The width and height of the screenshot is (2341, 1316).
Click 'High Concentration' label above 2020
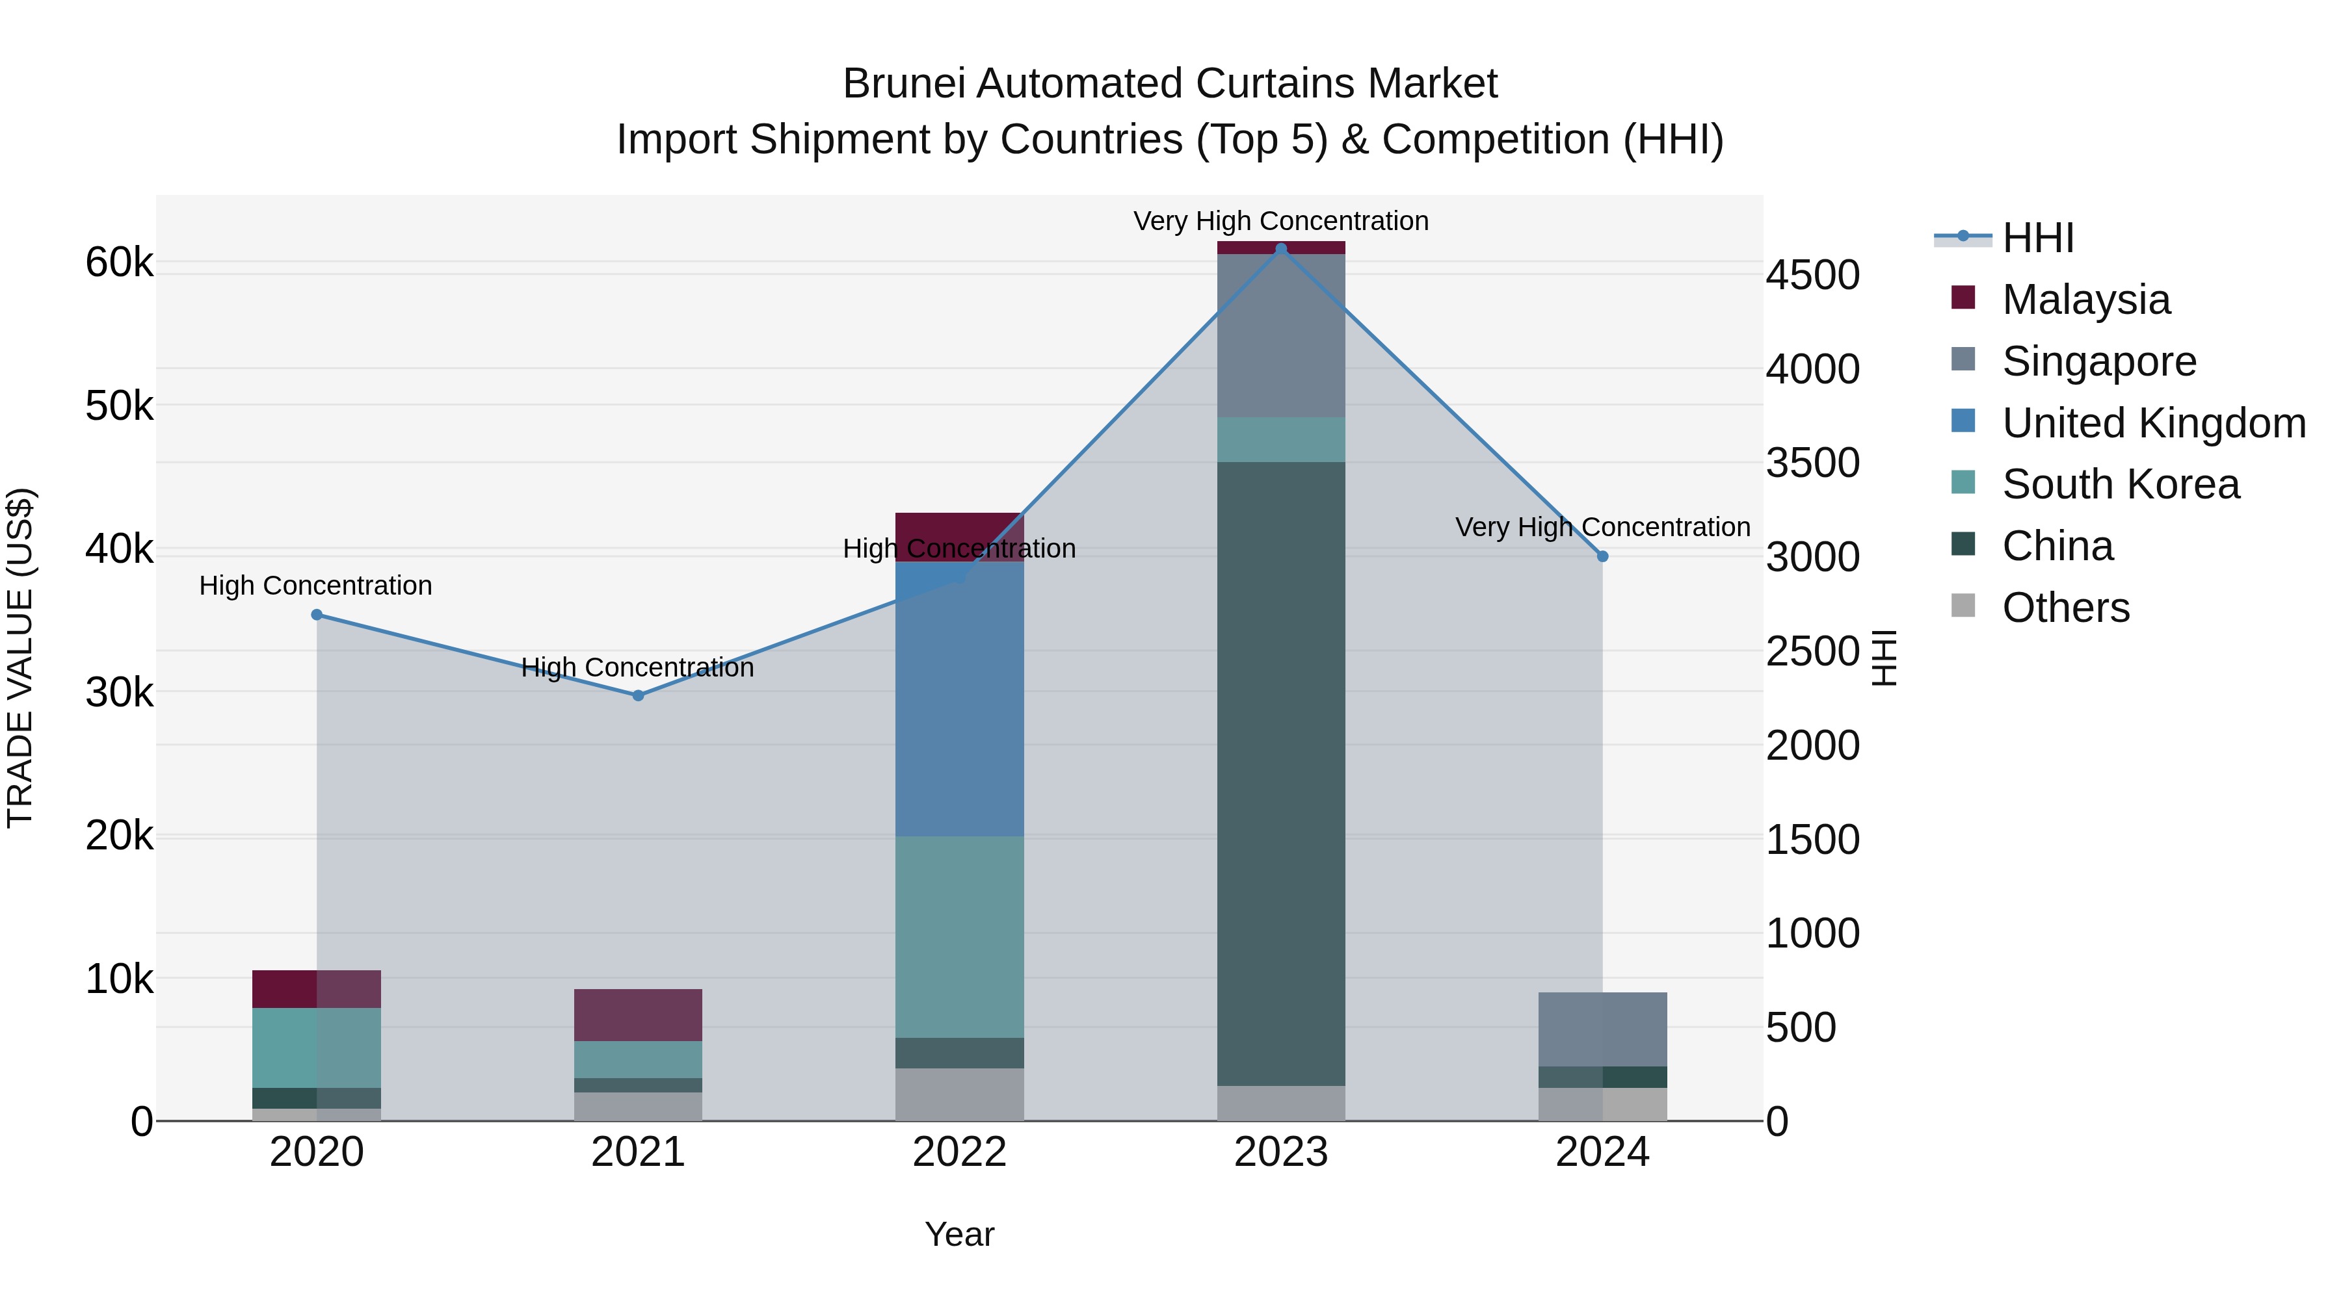coord(315,586)
